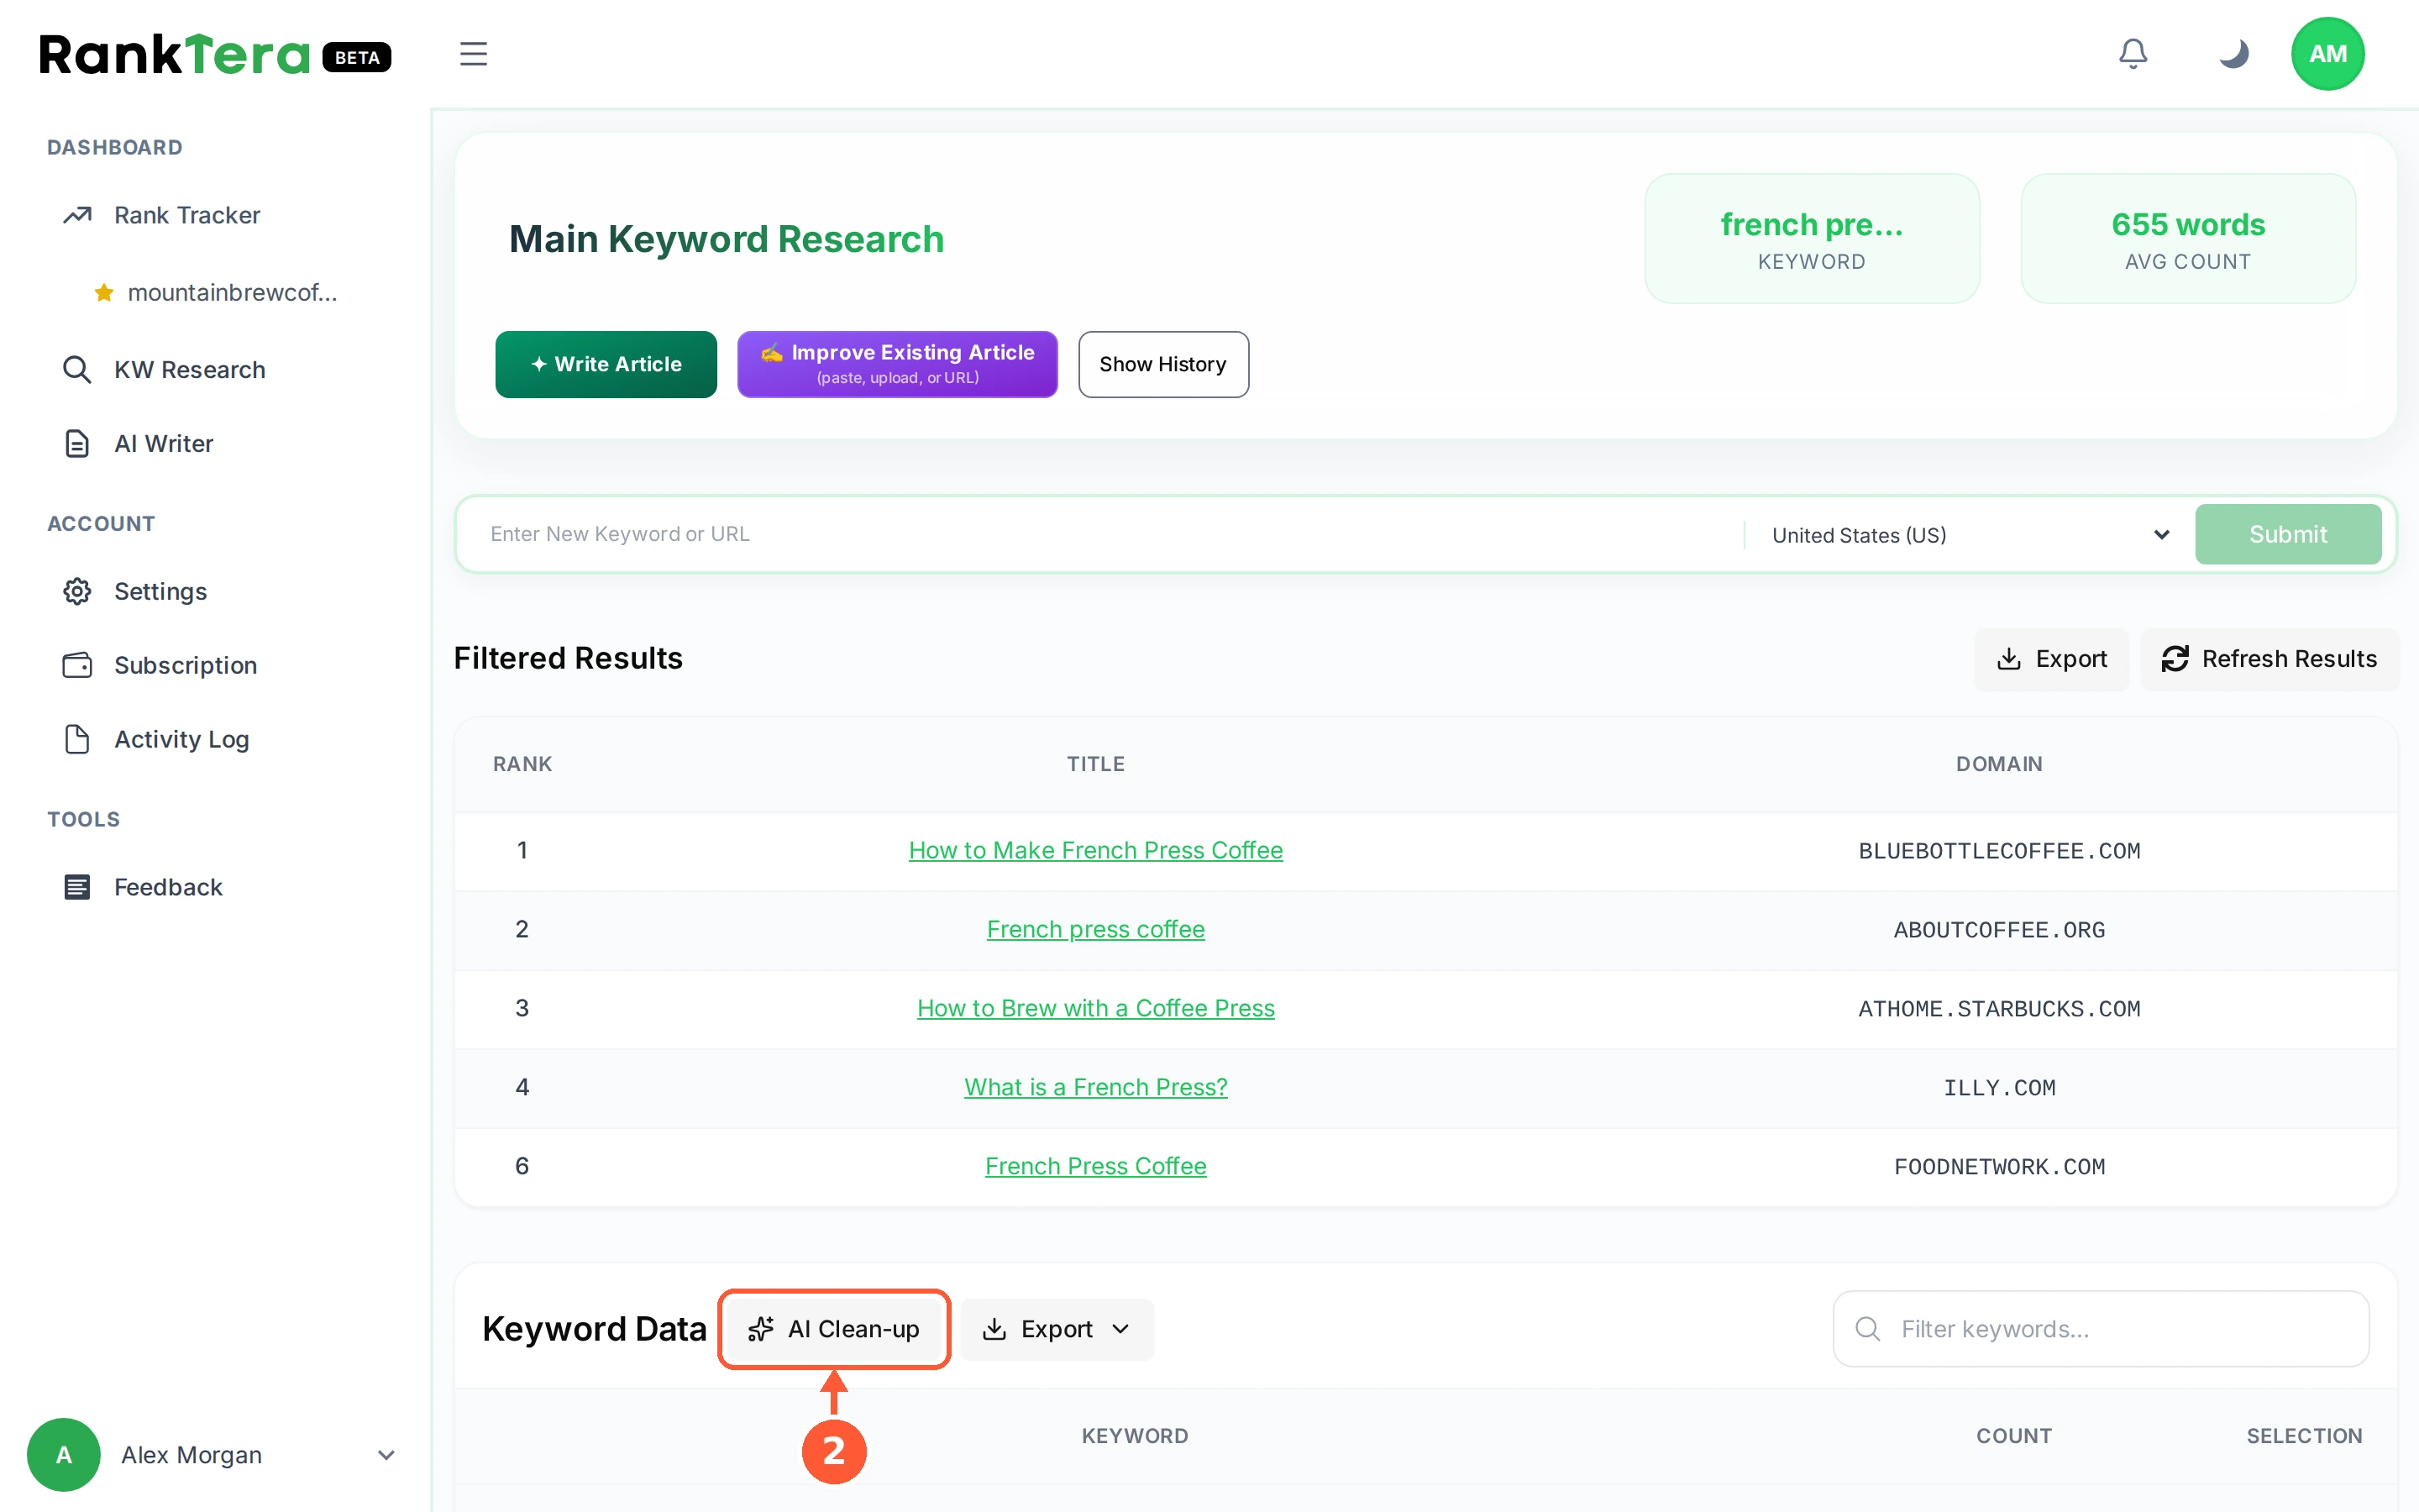The image size is (2419, 1512).
Task: Click the 655 words avg count card
Action: pos(2188,238)
